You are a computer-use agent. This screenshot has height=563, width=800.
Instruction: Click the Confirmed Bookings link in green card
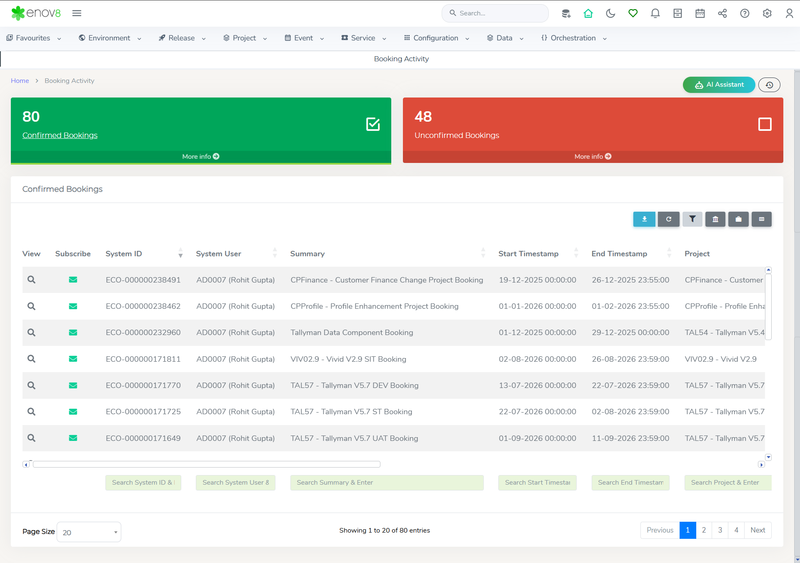click(x=60, y=135)
